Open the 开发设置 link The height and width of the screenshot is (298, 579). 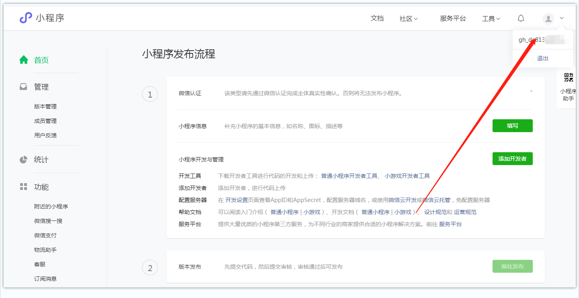click(x=236, y=200)
